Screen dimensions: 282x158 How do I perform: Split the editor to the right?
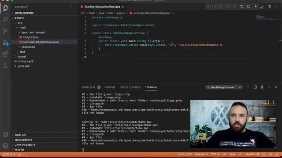(x=269, y=7)
